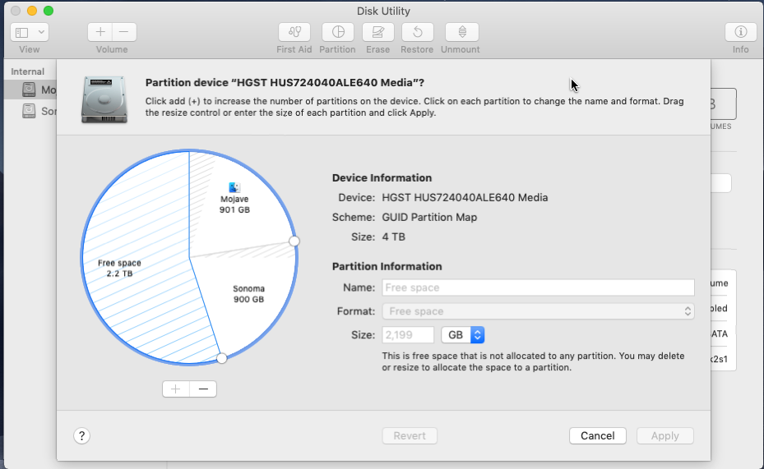Open help with question mark button
The image size is (764, 469).
(82, 436)
